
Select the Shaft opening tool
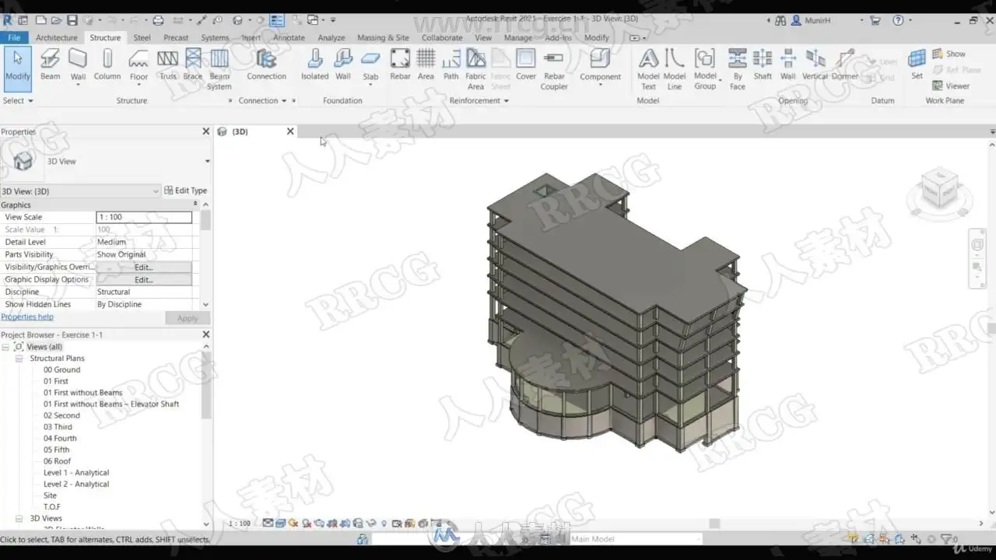coord(763,65)
